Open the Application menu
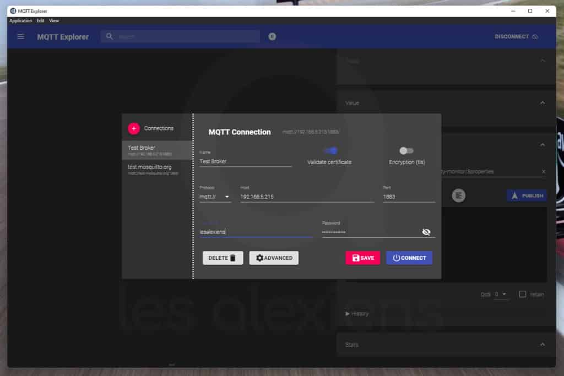 coord(20,21)
